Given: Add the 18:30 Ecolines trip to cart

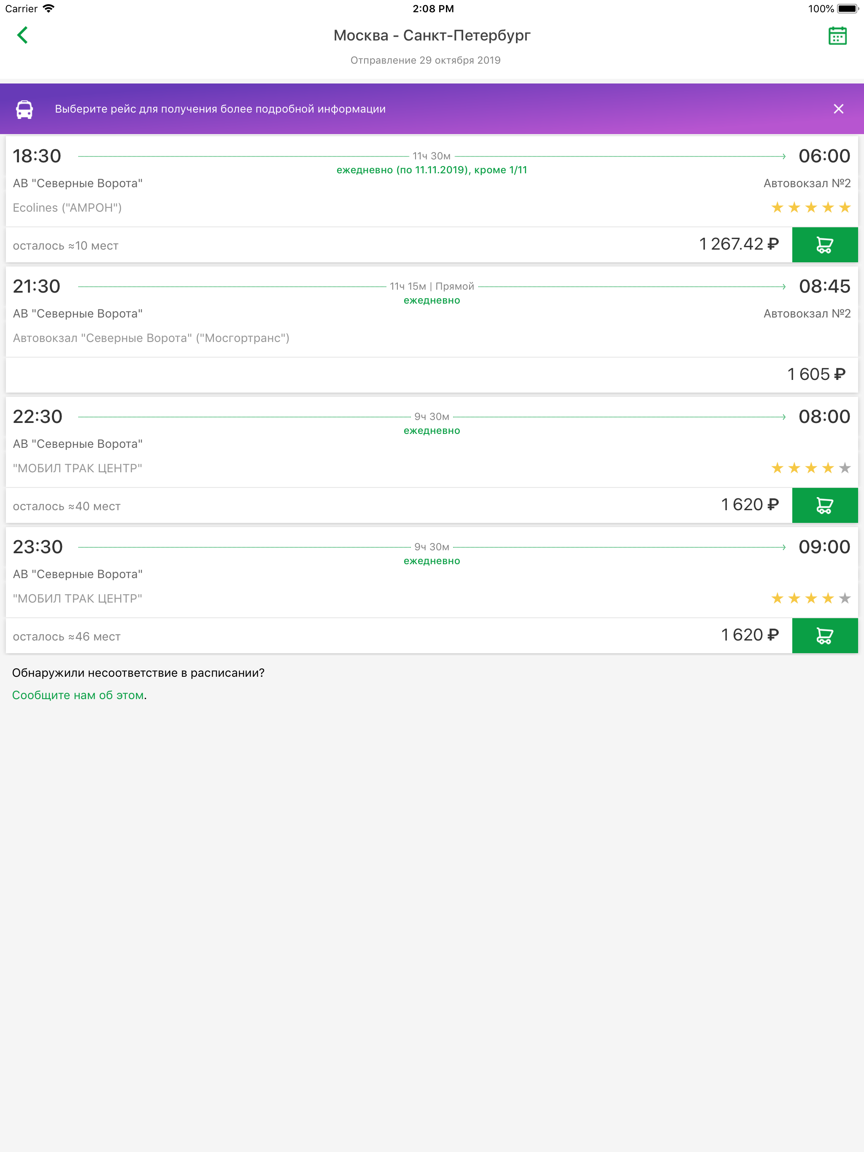Looking at the screenshot, I should click(x=824, y=245).
